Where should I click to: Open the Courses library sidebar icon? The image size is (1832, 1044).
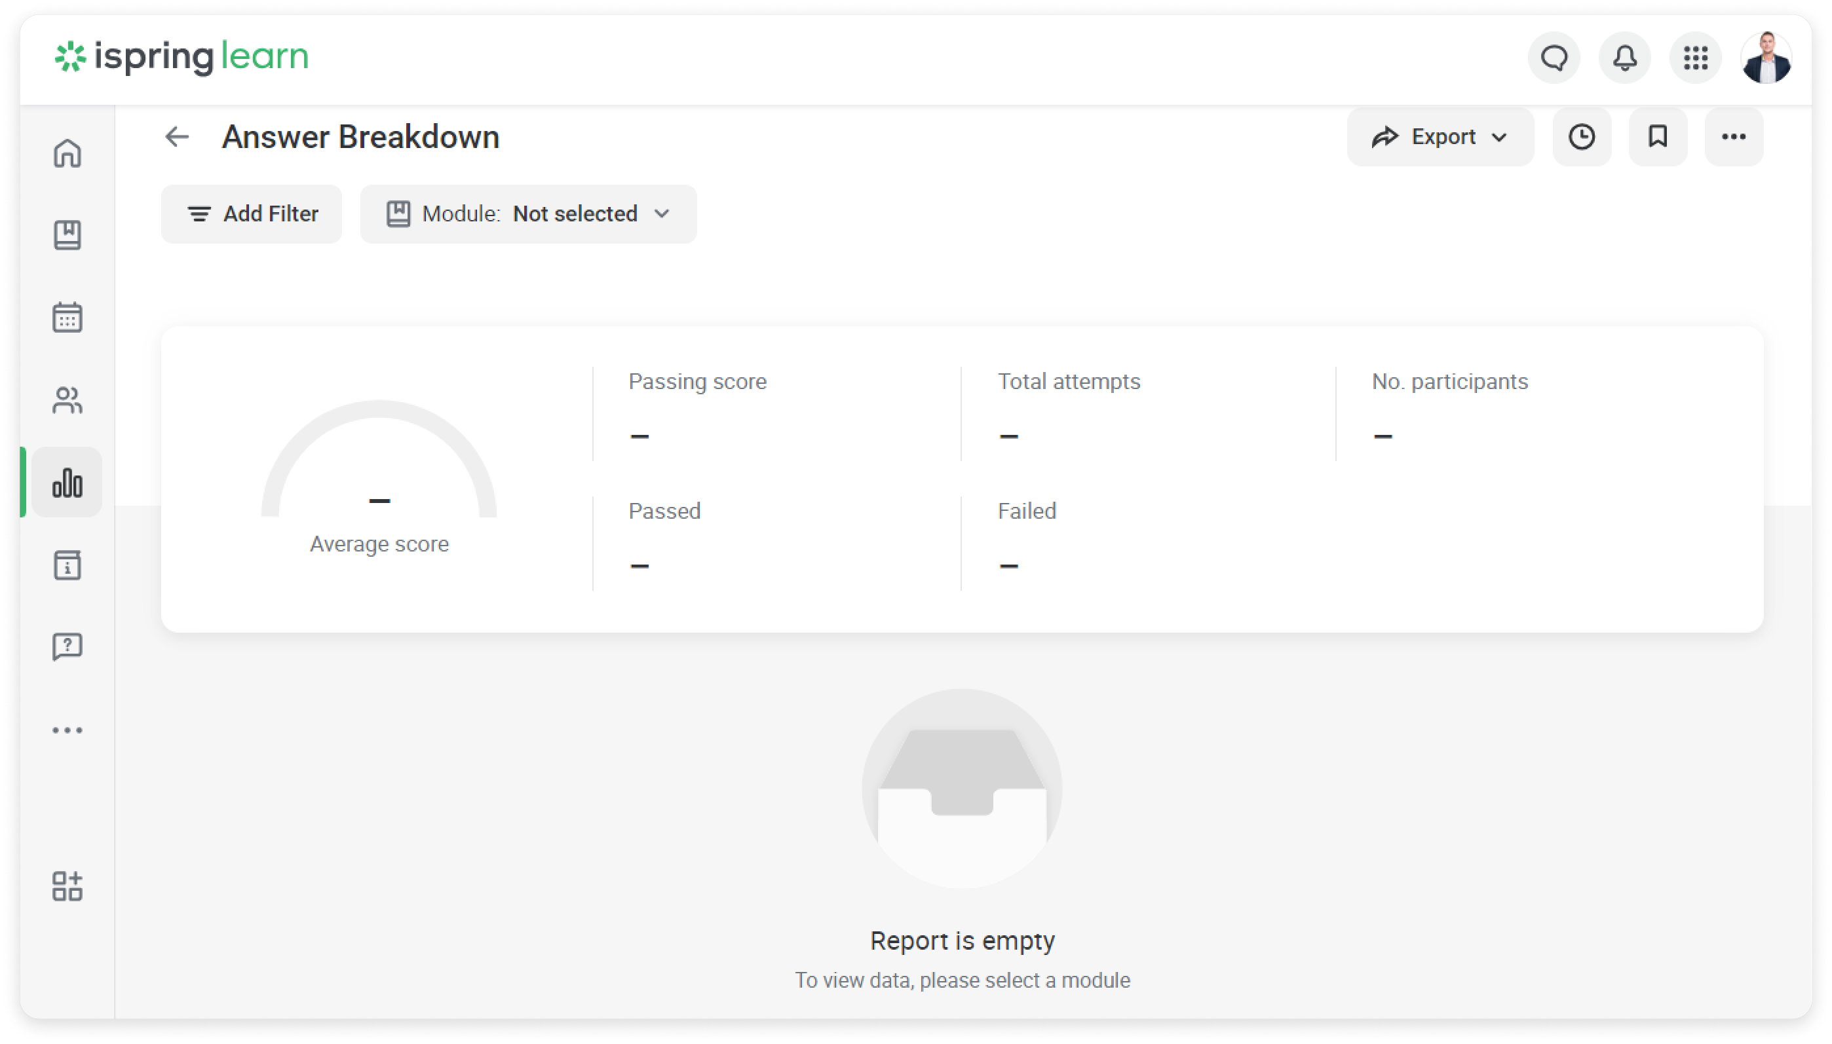[67, 235]
